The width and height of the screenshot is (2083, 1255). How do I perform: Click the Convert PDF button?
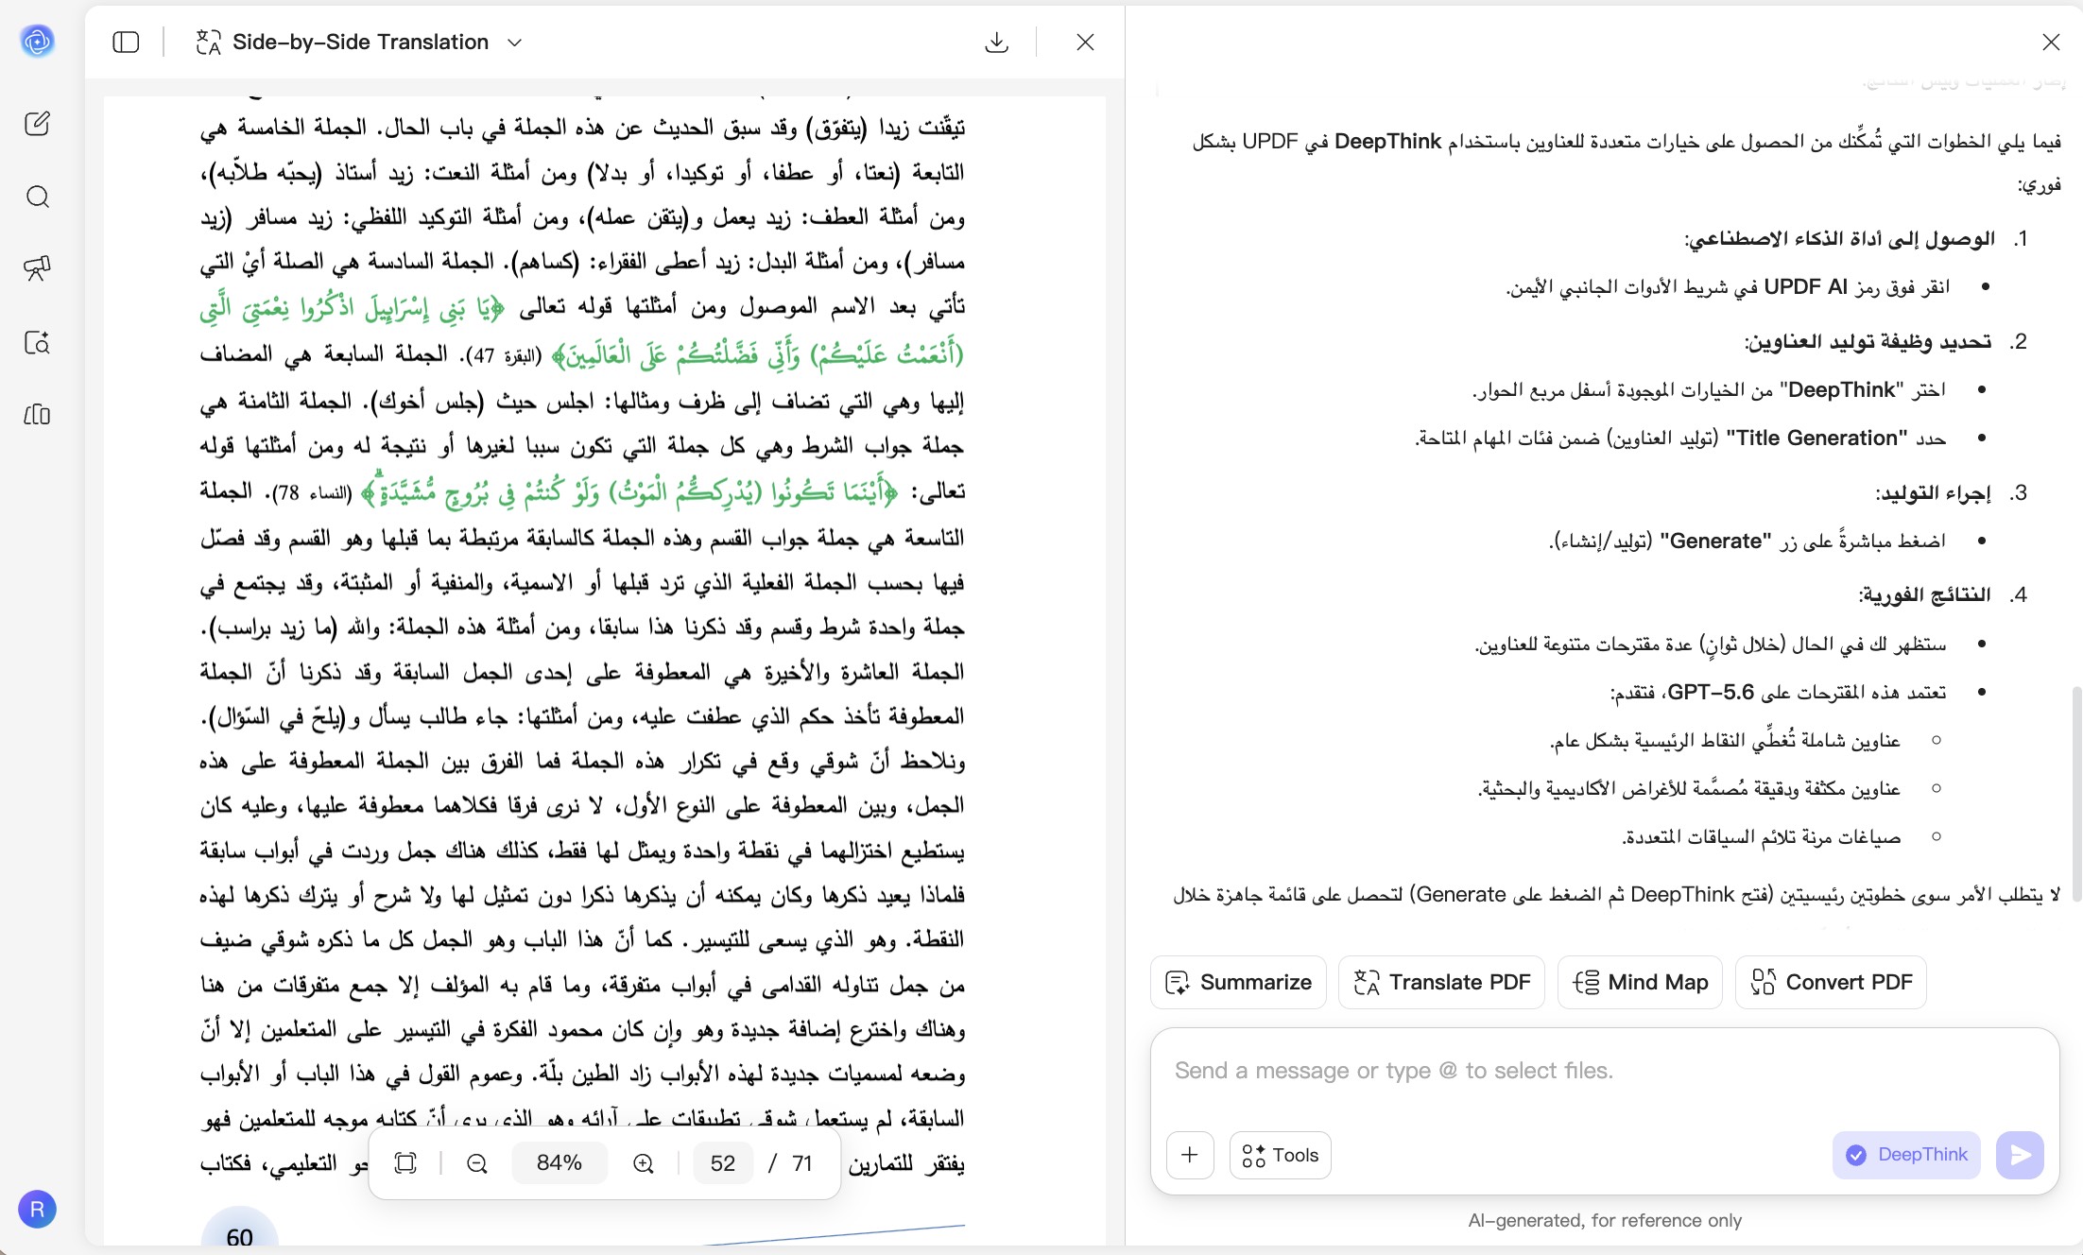point(1831,982)
